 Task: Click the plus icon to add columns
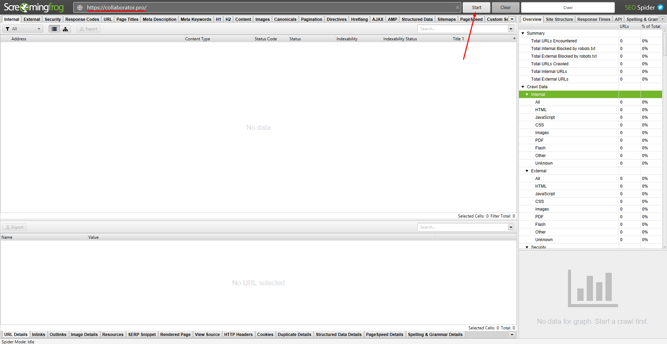pos(514,38)
